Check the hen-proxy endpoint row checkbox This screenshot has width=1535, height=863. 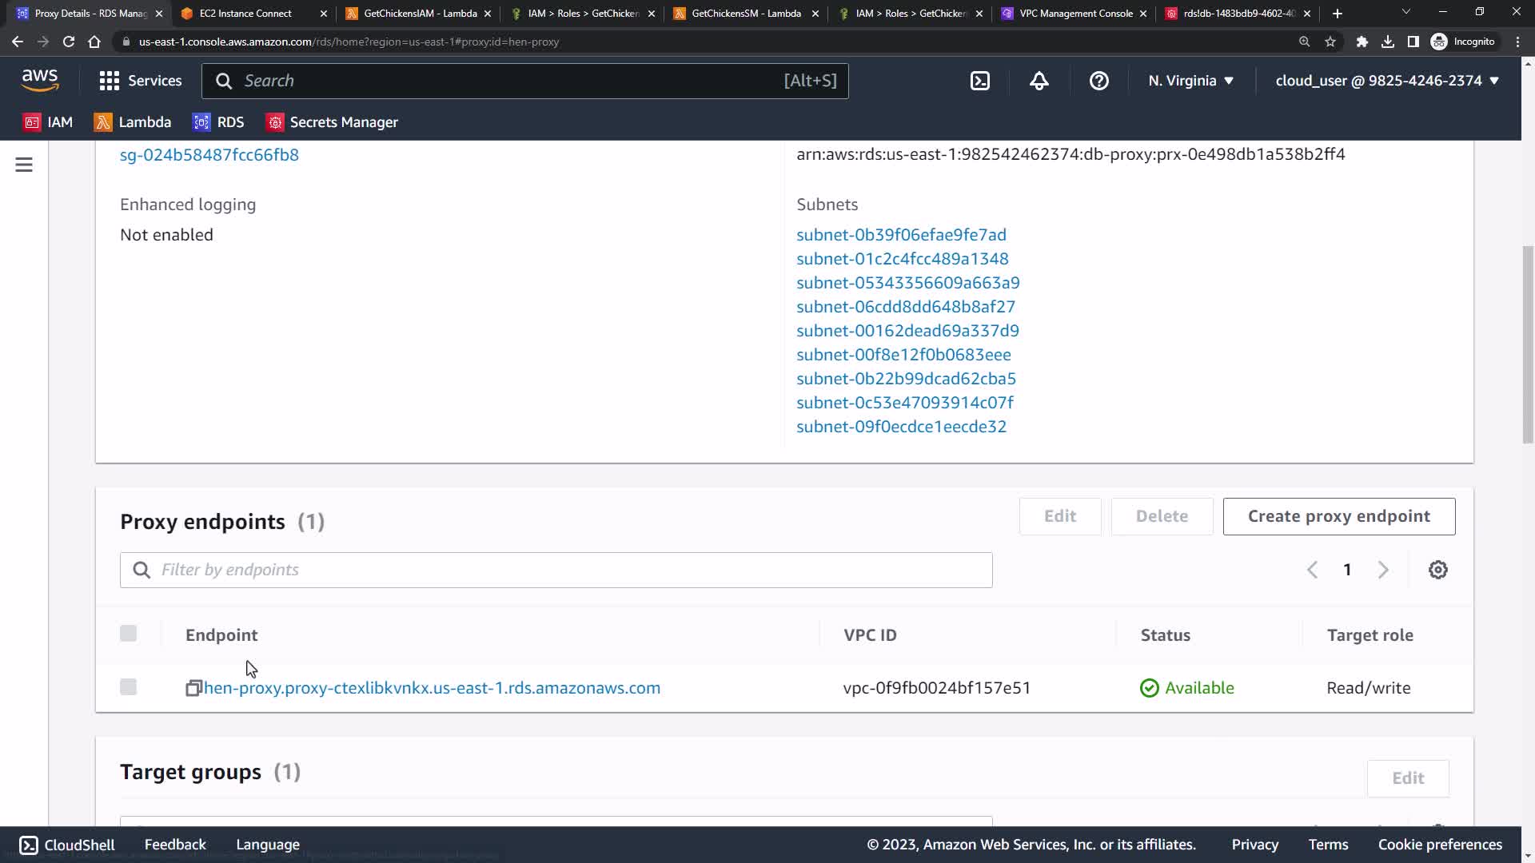click(x=128, y=687)
